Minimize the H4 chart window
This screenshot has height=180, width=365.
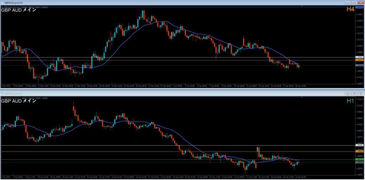(x=348, y=2)
